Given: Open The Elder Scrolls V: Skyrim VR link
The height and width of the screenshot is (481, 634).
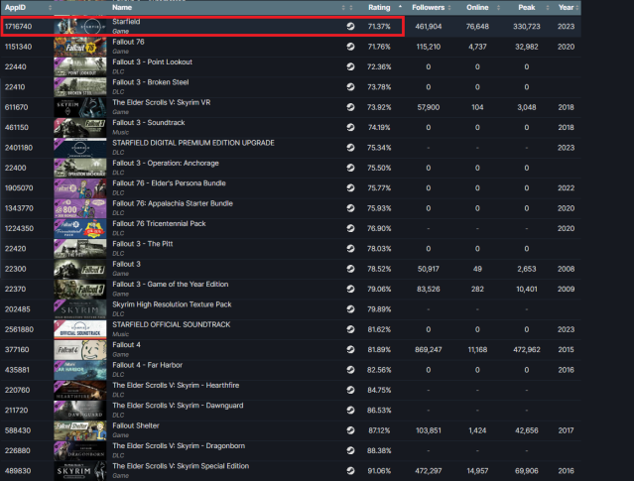Looking at the screenshot, I should tap(162, 102).
